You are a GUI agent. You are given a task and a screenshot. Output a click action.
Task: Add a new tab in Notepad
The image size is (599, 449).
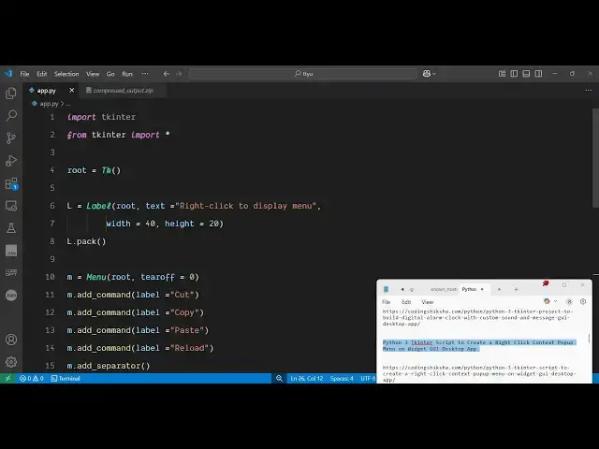(516, 289)
